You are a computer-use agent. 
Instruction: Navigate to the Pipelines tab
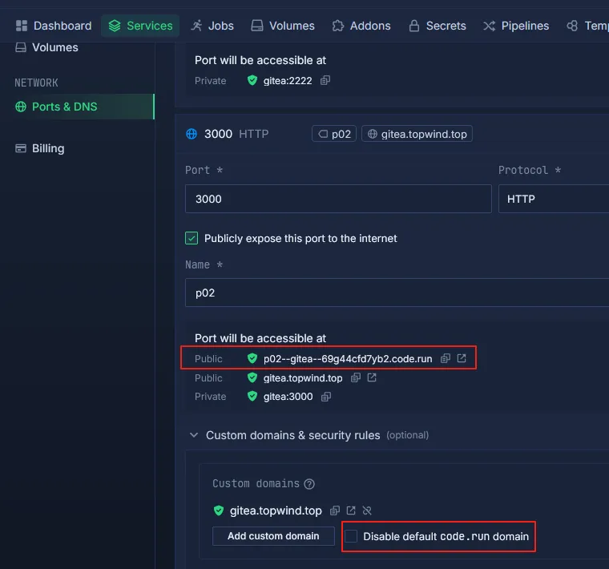click(x=516, y=26)
